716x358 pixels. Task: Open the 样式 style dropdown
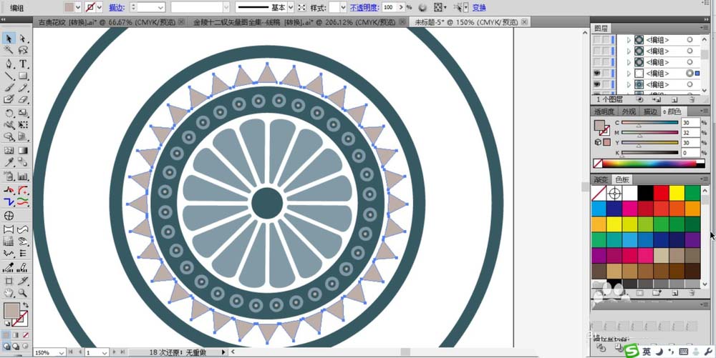pos(343,7)
